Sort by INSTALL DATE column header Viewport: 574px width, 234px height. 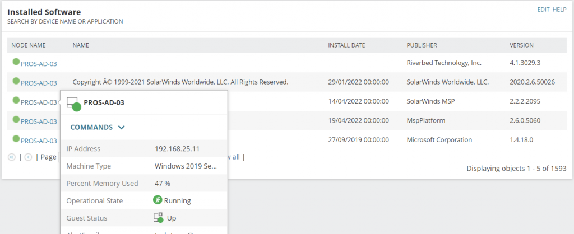(346, 45)
